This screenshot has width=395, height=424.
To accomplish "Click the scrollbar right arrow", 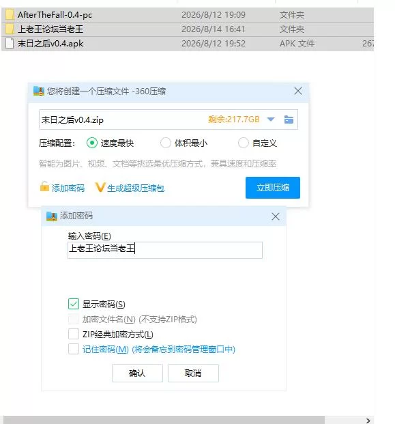I will 368,421.
